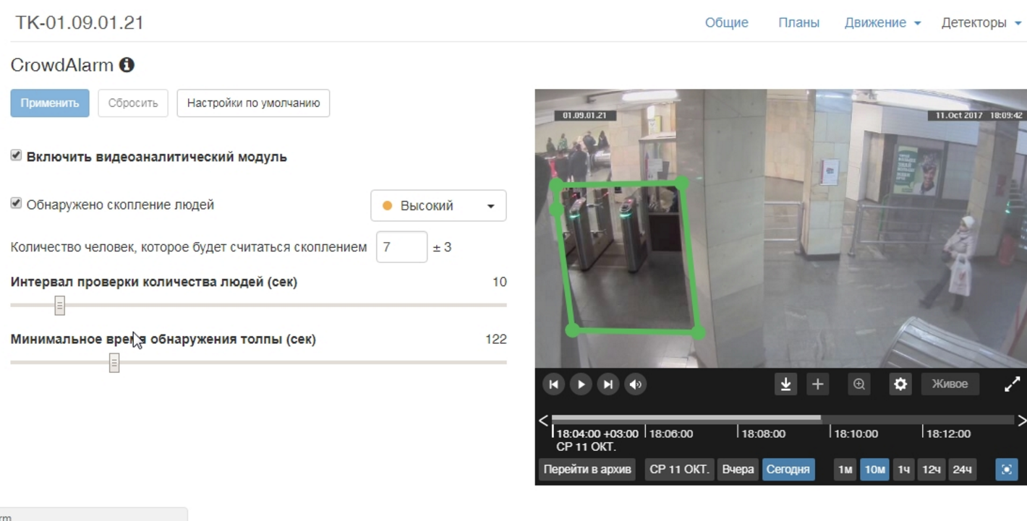Click the minimum time value 122
The height and width of the screenshot is (521, 1027).
[496, 339]
